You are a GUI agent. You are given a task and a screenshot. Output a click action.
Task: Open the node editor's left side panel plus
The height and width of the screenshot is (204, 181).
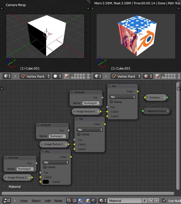pos(2,89)
